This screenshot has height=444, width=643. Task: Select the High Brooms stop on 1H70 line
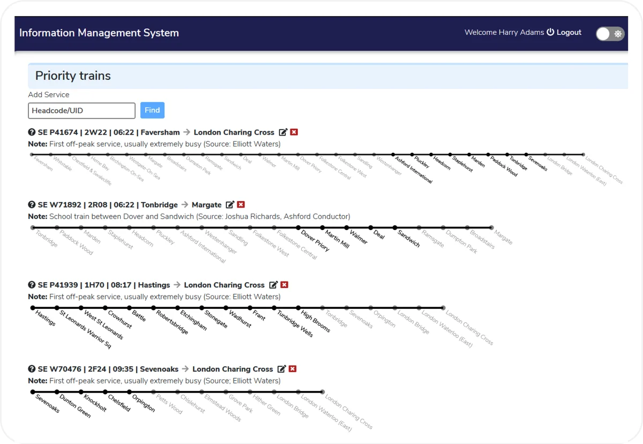(298, 308)
